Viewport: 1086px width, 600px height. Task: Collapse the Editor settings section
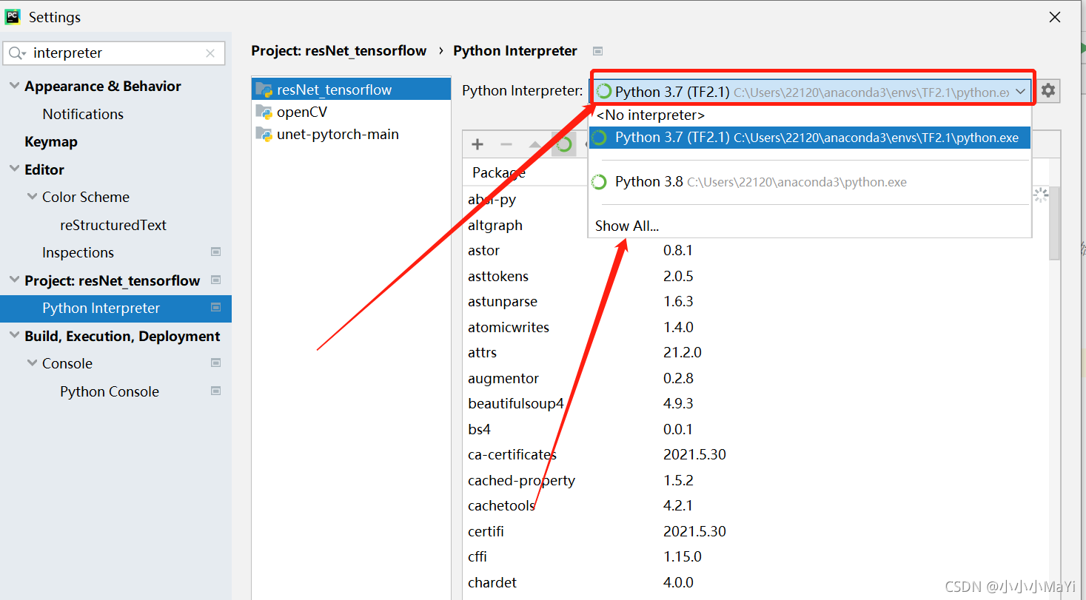pyautogui.click(x=14, y=169)
